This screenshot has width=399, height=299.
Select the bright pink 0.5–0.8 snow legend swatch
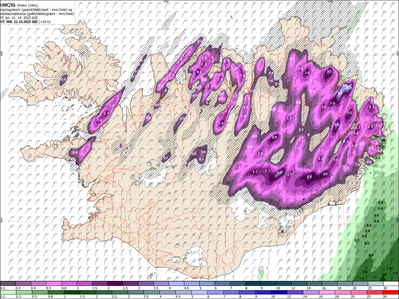pyautogui.click(x=54, y=283)
